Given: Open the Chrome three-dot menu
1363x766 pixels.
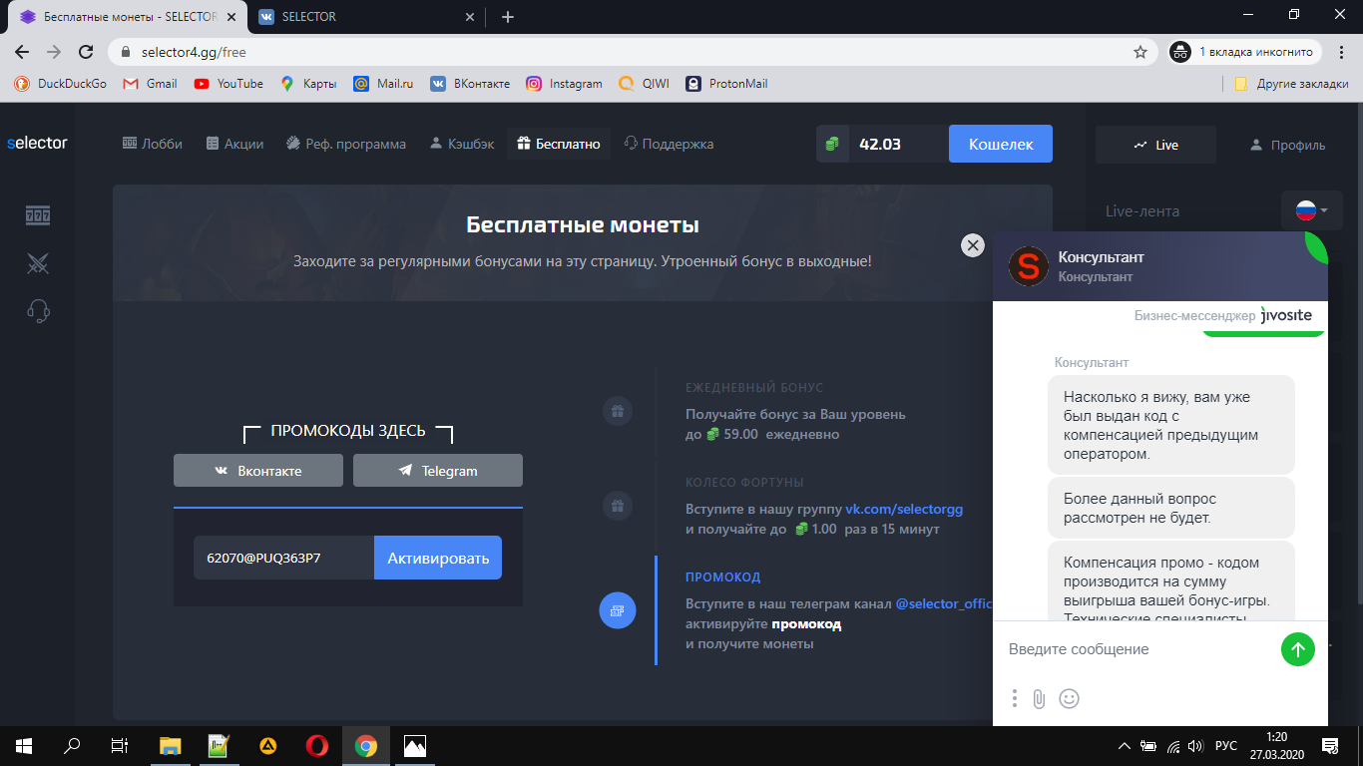Looking at the screenshot, I should coord(1343,52).
